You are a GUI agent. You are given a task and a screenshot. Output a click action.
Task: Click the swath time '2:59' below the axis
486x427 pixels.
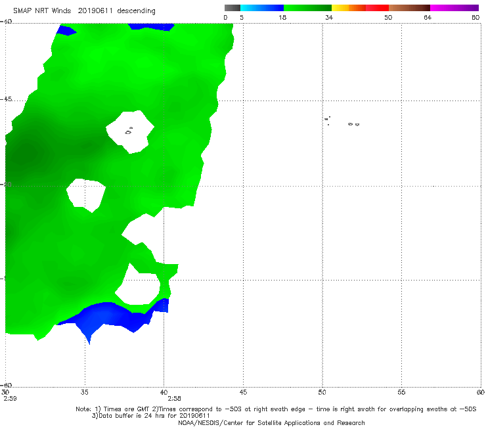pos(10,399)
